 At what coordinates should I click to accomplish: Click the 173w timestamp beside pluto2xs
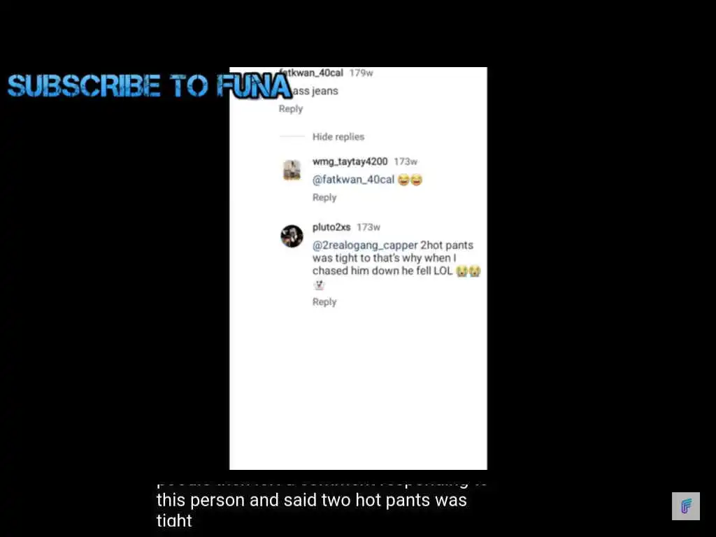(x=368, y=227)
